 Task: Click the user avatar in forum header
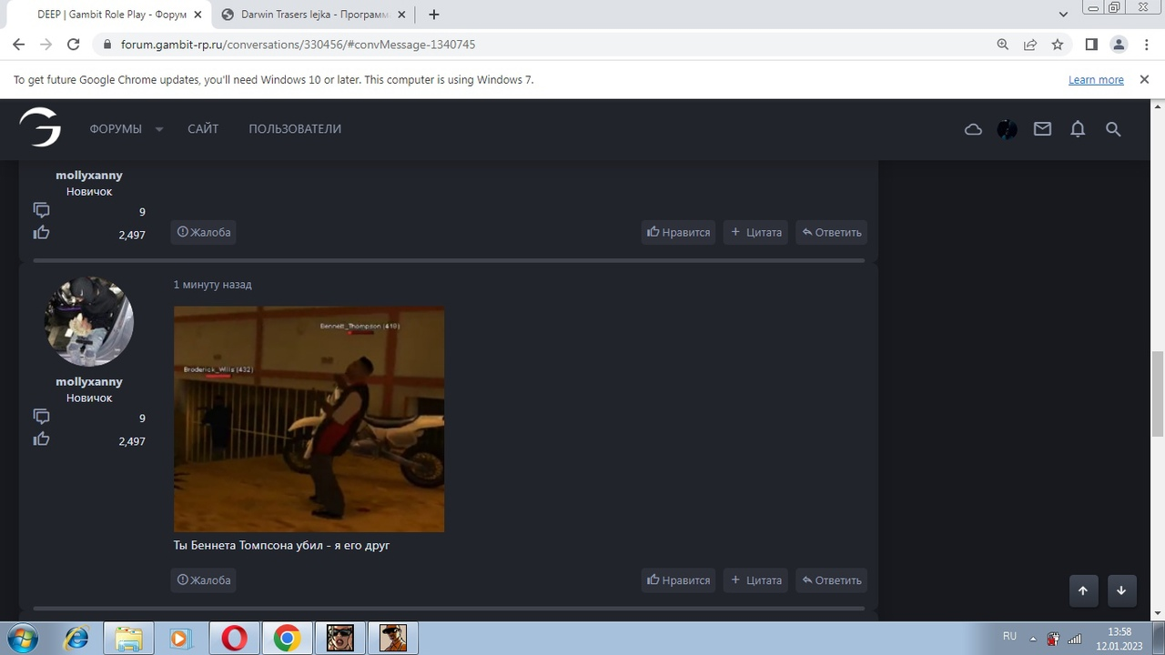click(x=1007, y=129)
